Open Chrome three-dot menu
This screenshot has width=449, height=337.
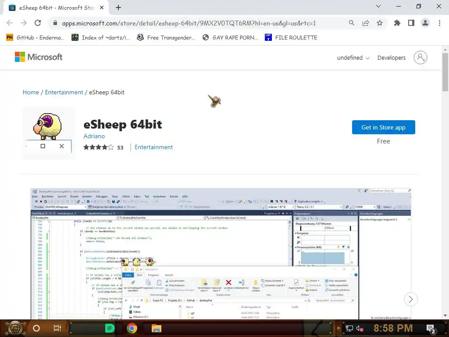(439, 23)
